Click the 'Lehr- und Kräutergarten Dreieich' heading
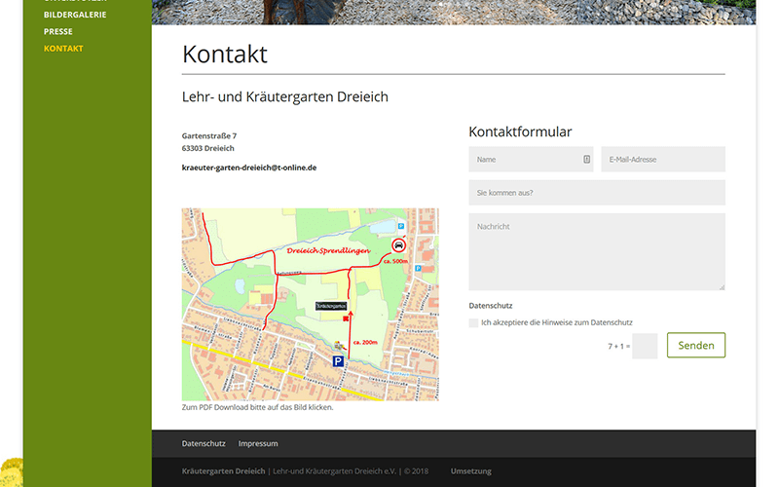 pyautogui.click(x=284, y=96)
